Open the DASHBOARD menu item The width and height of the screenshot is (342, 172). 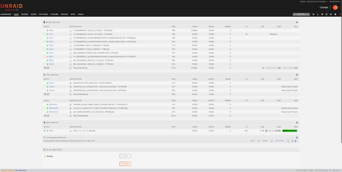(6, 14)
